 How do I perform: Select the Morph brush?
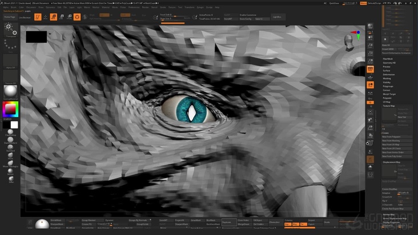click(10, 171)
